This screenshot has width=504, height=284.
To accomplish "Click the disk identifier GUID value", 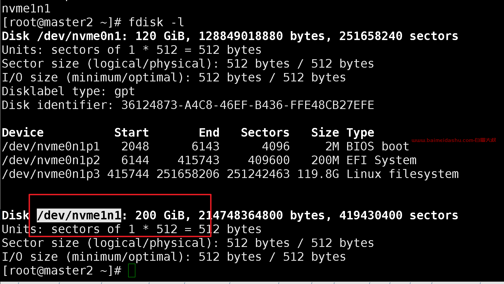I will [x=248, y=105].
